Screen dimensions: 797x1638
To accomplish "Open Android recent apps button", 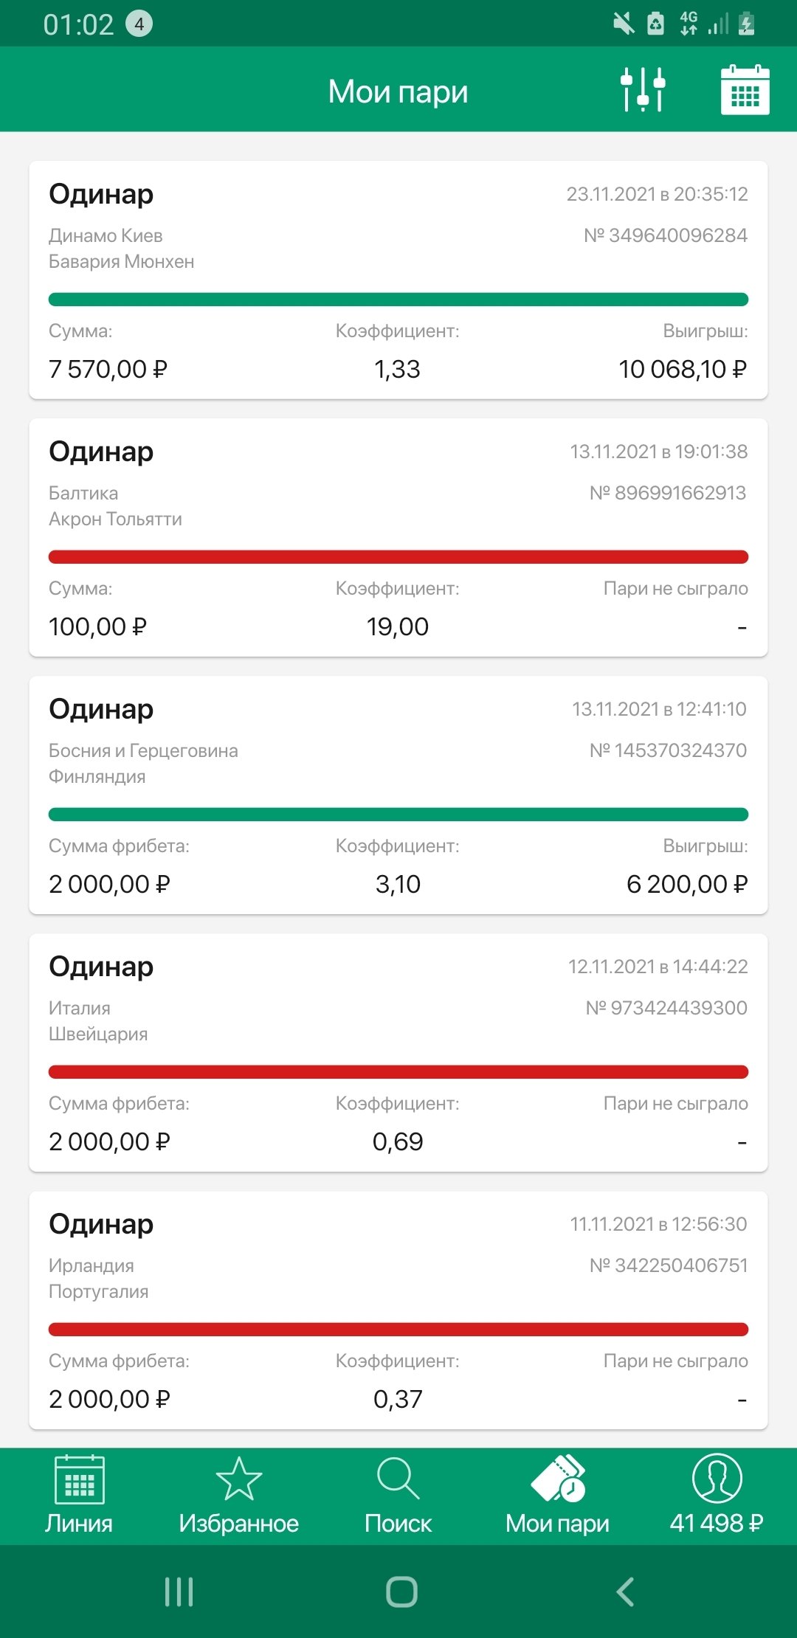I will (179, 1592).
